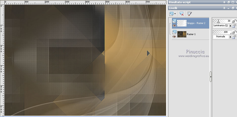Click the Gruppo - Raster 2 layer thumbnail

(x=182, y=23)
